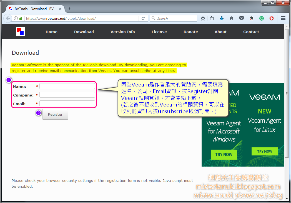
Task: Focus the Name input field
Action: [x=67, y=86]
